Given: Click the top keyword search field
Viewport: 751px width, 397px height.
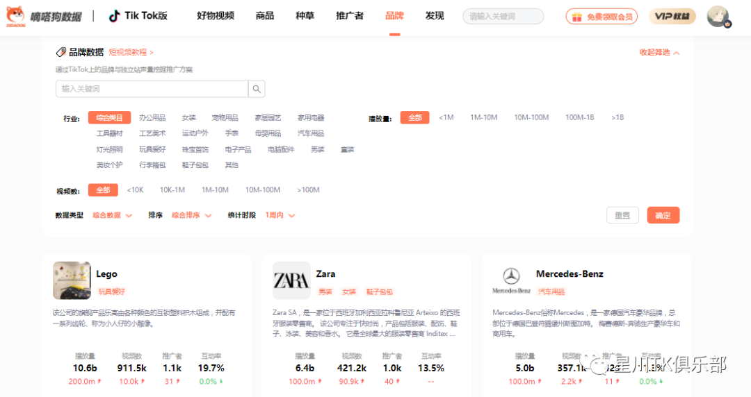Looking at the screenshot, I should point(503,16).
